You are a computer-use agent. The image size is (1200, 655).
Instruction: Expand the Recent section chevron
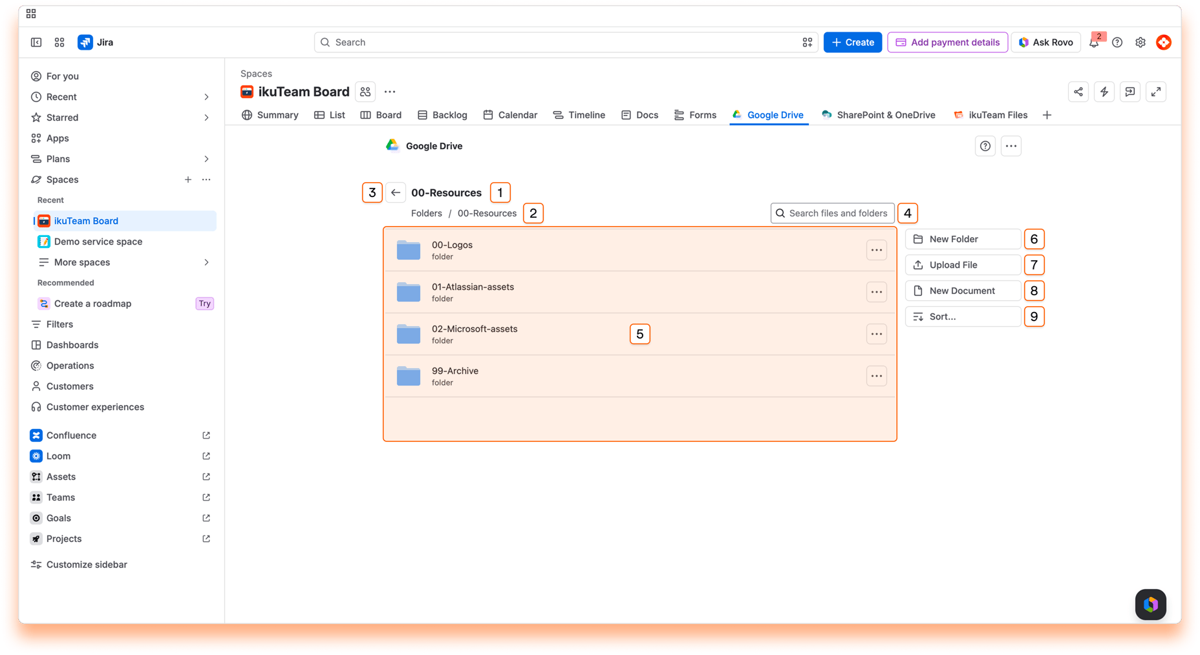(x=206, y=97)
